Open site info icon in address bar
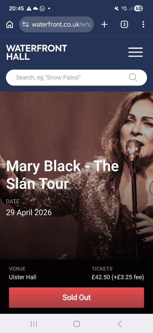The image size is (153, 333). click(x=25, y=25)
